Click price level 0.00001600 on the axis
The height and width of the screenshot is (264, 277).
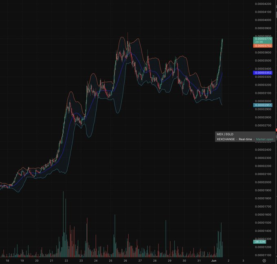[263, 215]
